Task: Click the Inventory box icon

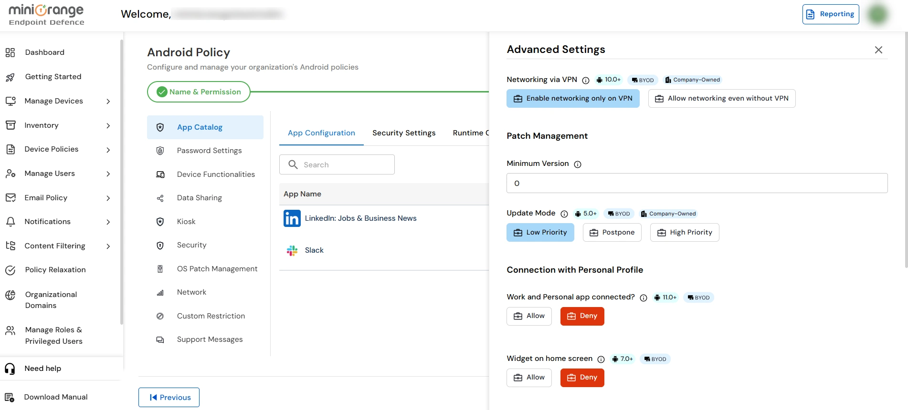Action: (10, 125)
